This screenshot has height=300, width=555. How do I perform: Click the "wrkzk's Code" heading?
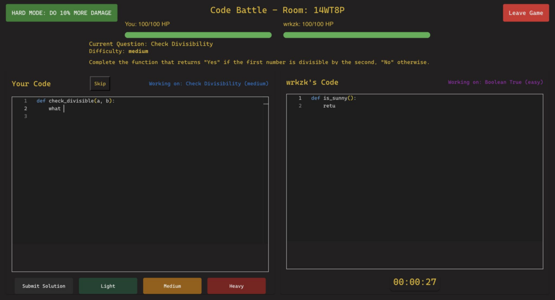click(x=312, y=82)
